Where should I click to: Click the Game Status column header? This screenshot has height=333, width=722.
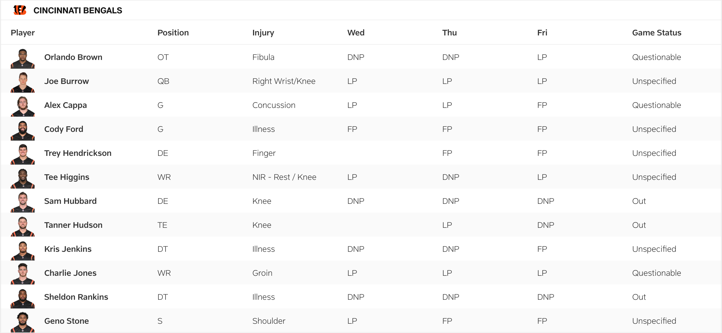(656, 33)
